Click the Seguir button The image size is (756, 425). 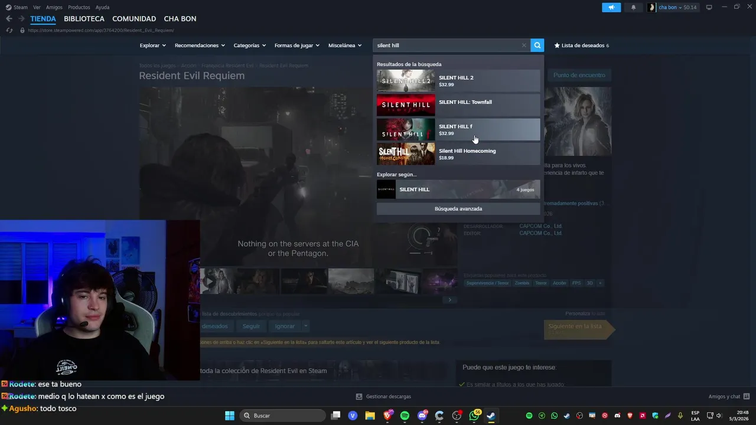point(251,326)
